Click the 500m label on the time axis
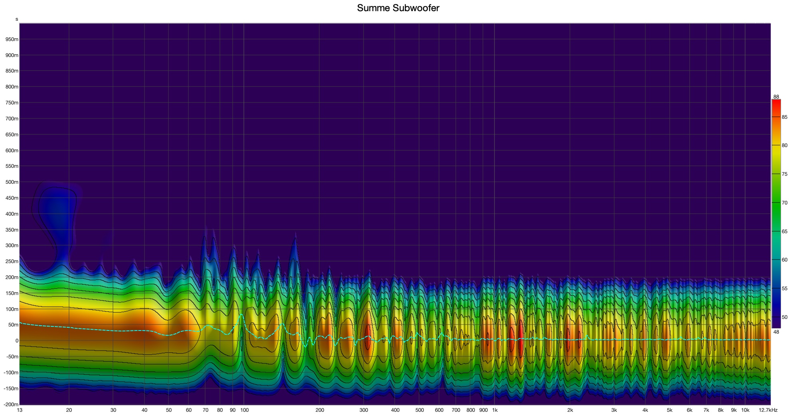797x415 pixels. (12, 182)
